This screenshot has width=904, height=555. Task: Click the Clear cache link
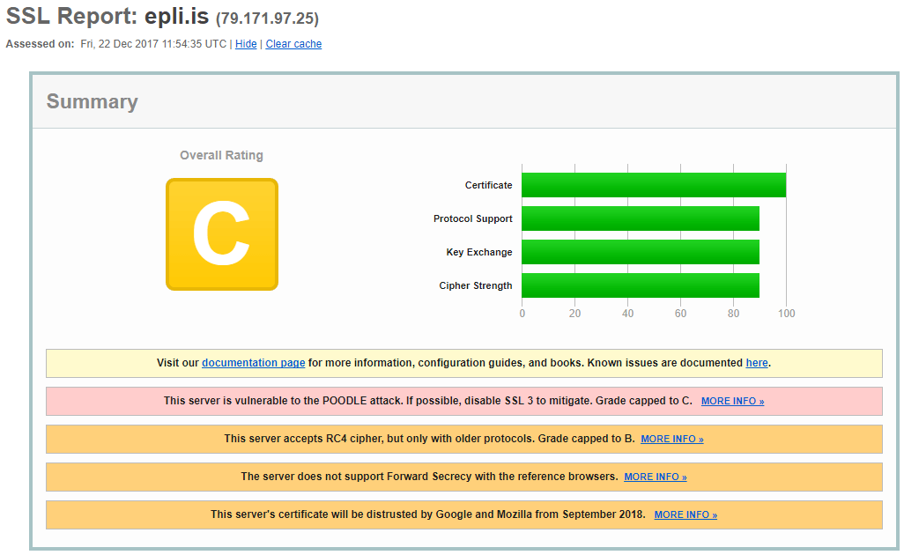(293, 44)
